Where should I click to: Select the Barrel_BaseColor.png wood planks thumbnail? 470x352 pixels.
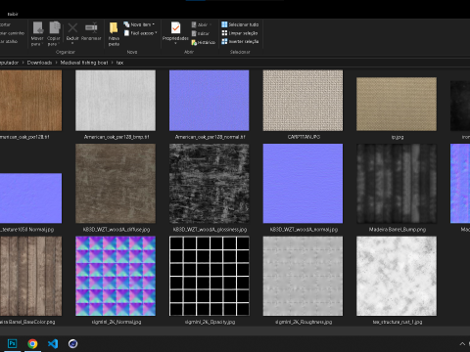[x=30, y=276]
